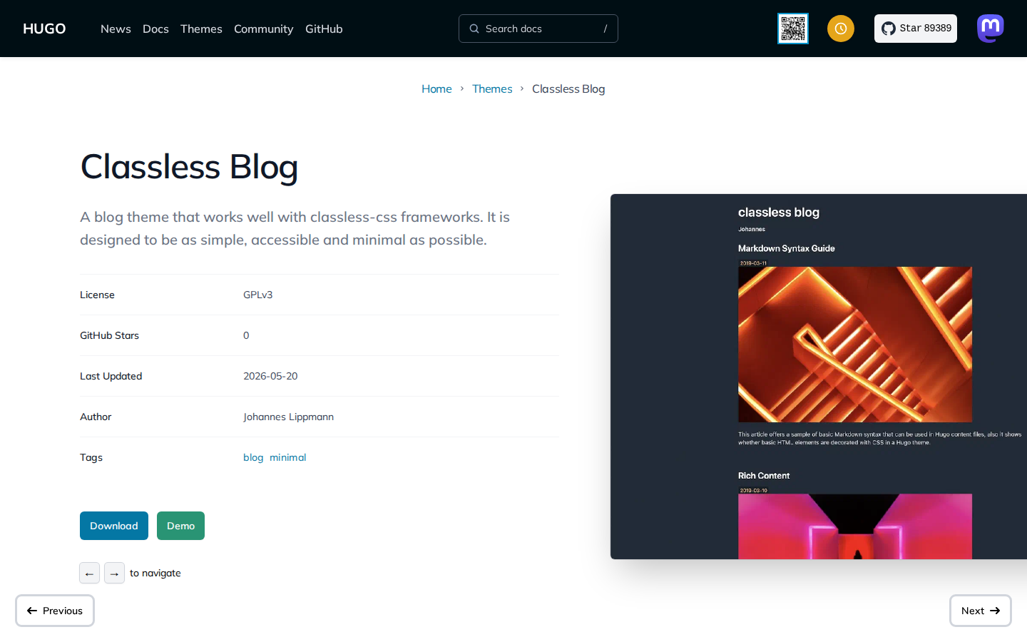Click the HUGO logo

(x=44, y=29)
